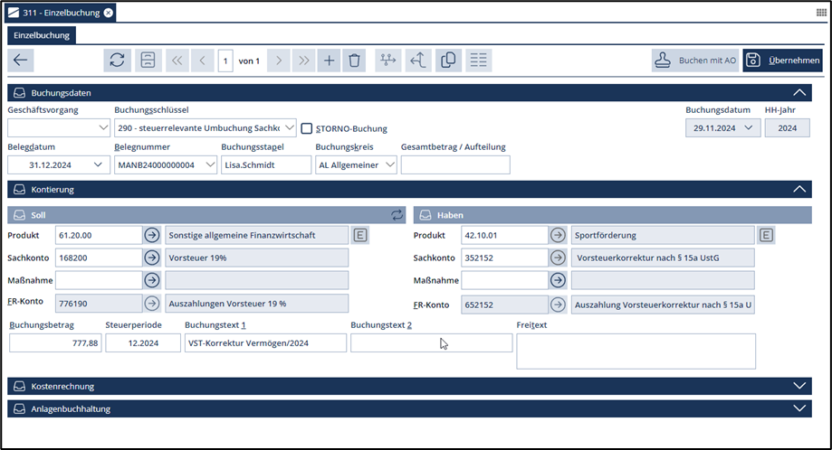Image resolution: width=832 pixels, height=450 pixels.
Task: Click the E button beside Sportförderung
Action: click(x=766, y=235)
